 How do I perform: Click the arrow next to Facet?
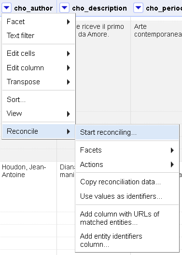[69, 22]
